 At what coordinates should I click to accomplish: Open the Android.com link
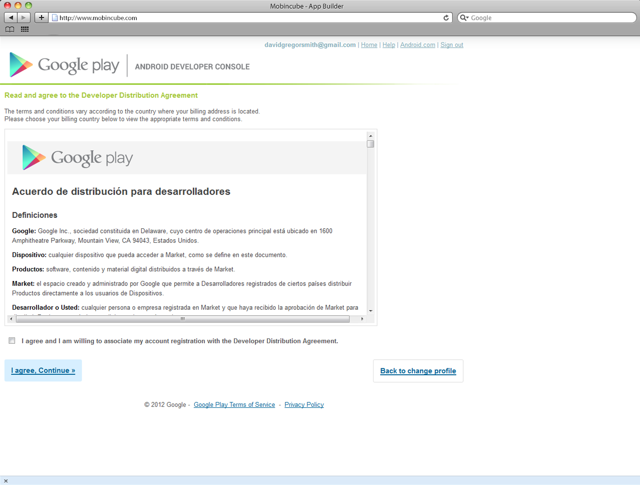pos(417,45)
